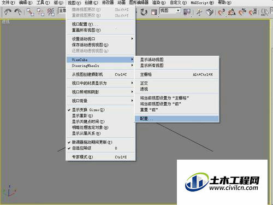
Task: Open the 全部 selection filter dropdown
Action: click(x=62, y=10)
